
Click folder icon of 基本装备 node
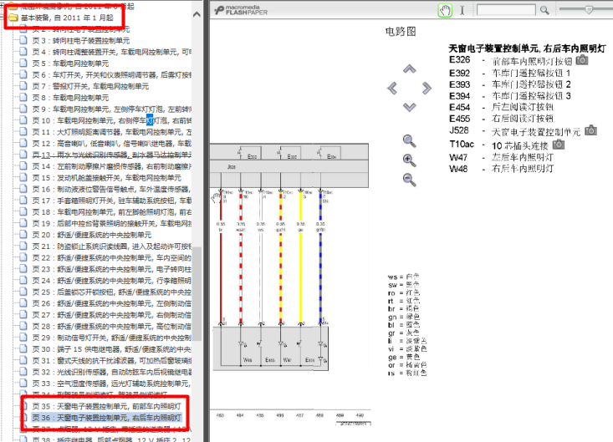pyautogui.click(x=13, y=18)
